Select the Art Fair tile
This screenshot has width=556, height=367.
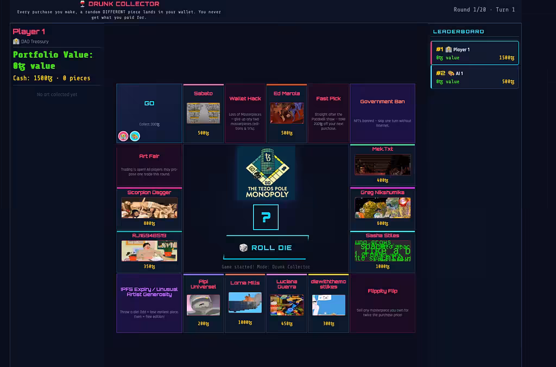click(x=149, y=165)
